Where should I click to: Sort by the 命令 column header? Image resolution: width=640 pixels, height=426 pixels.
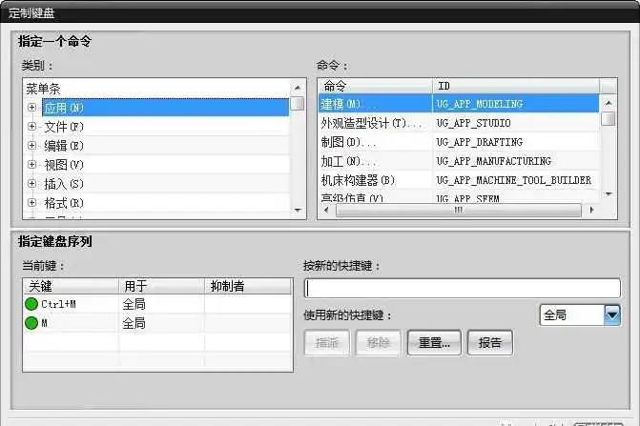[375, 86]
